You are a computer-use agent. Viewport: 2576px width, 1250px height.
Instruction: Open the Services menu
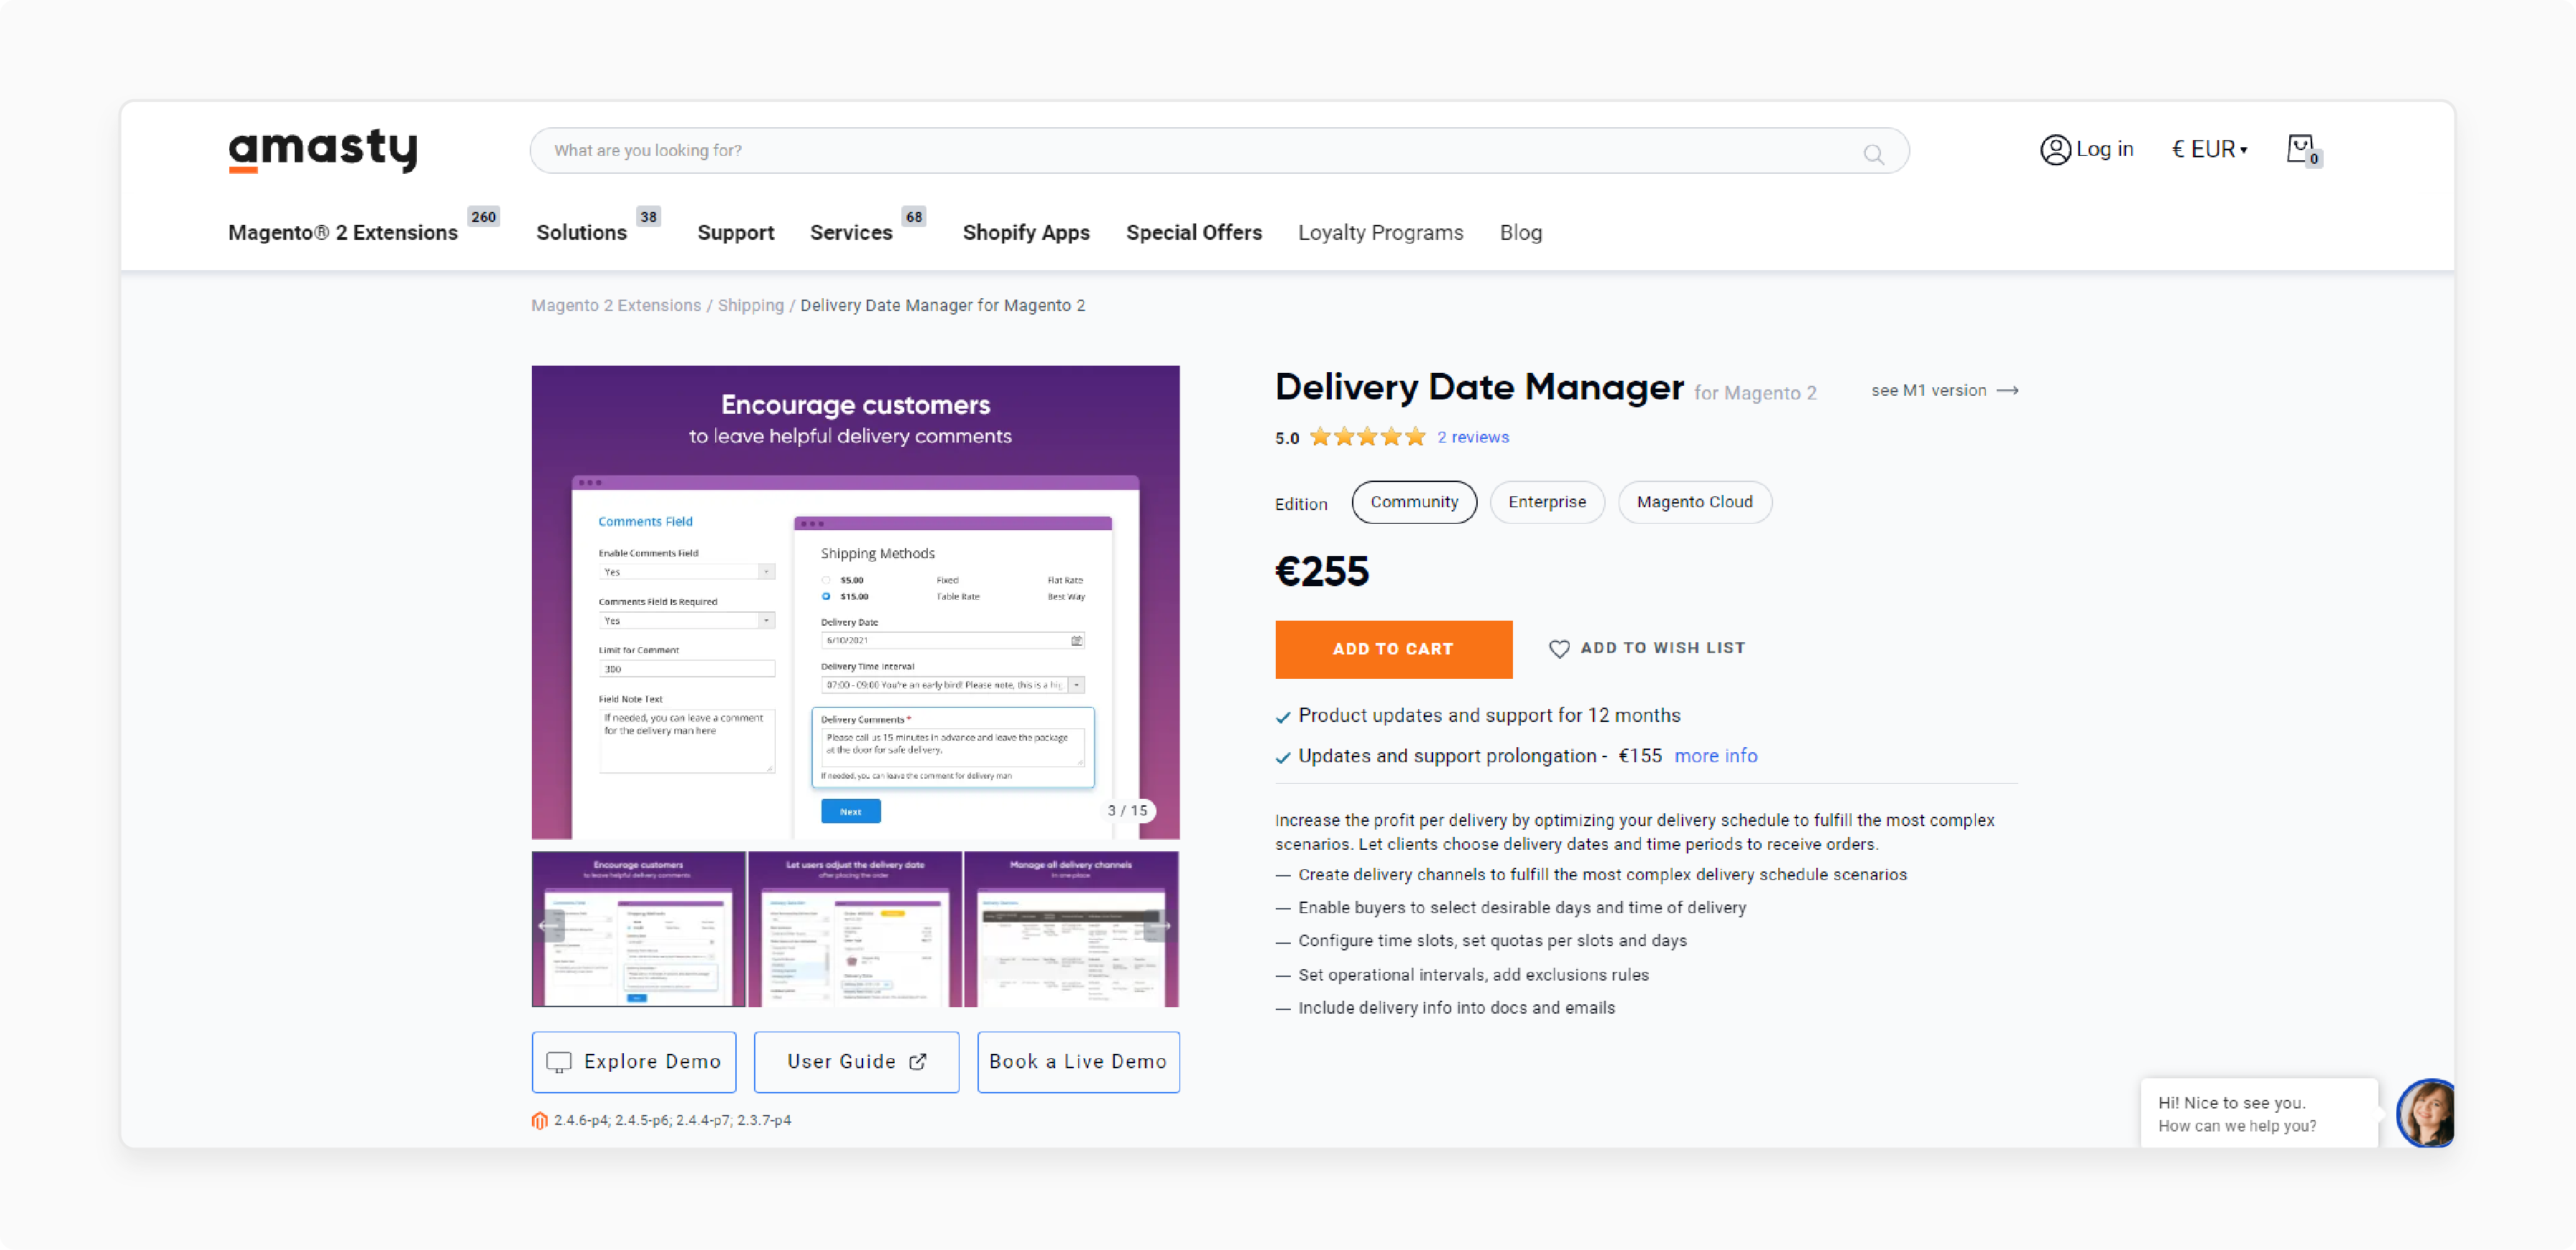pyautogui.click(x=851, y=233)
